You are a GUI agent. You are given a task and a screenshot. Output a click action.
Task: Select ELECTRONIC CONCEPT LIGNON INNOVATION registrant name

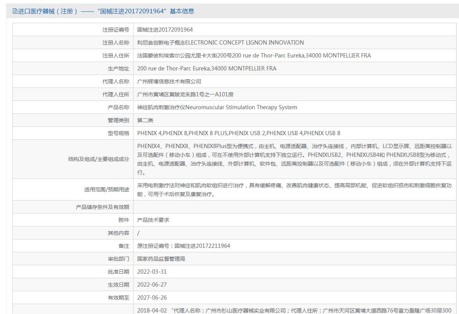pyautogui.click(x=244, y=43)
